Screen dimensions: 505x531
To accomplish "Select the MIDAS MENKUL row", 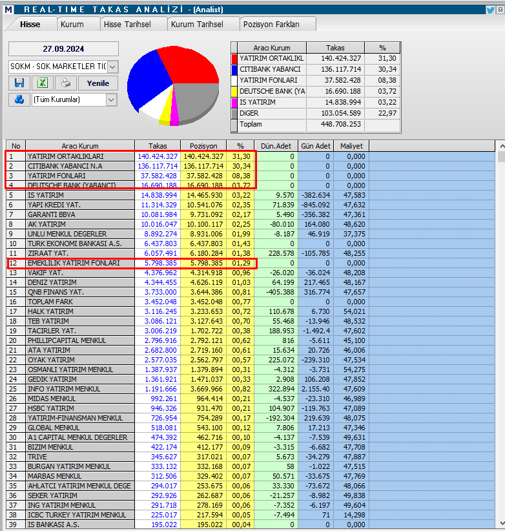I will 251,399.
